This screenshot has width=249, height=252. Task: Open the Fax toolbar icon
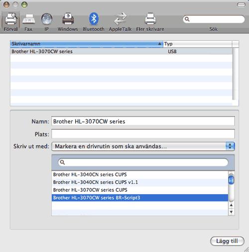point(28,22)
